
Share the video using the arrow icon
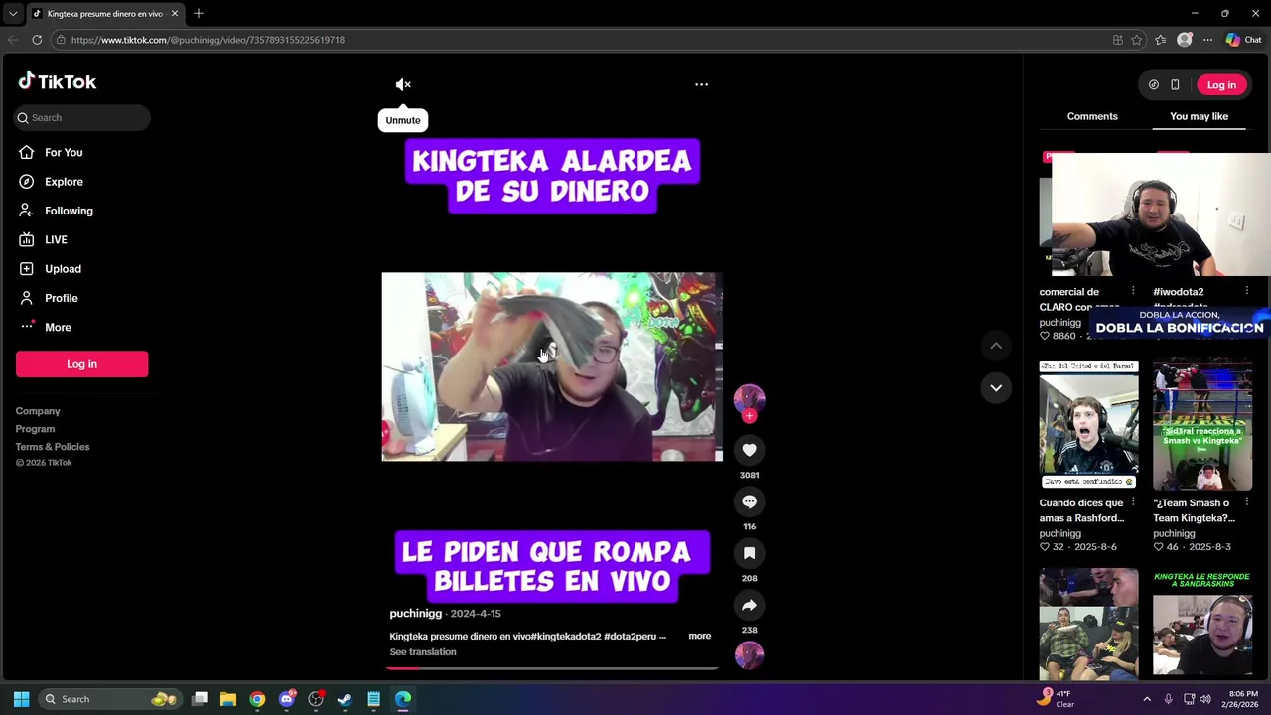click(749, 605)
